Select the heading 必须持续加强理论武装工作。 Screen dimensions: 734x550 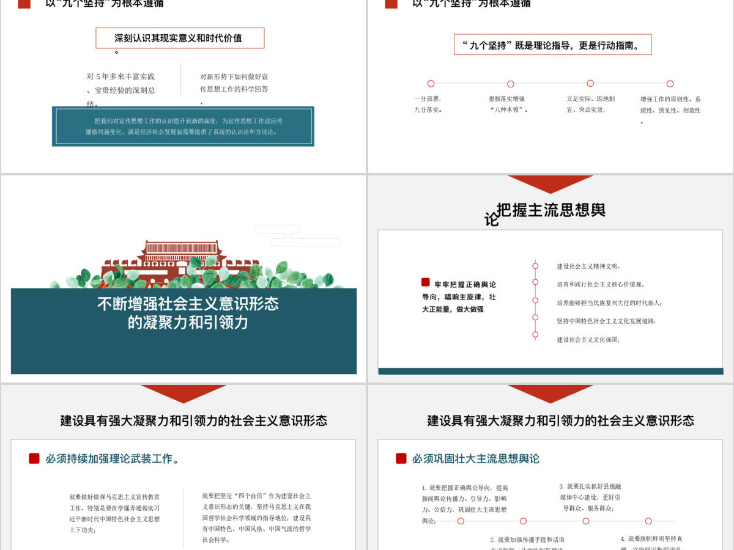114,459
